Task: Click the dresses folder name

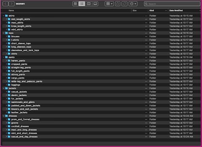Action: click(13, 116)
